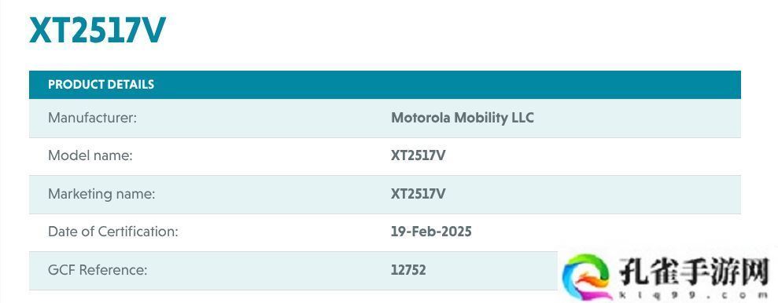Click the XT2517V page heading

click(x=98, y=31)
